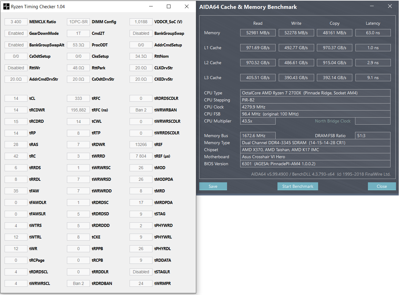Select the DIMM Config 1DPC-SR field
This screenshot has width=400, height=295.
point(79,22)
